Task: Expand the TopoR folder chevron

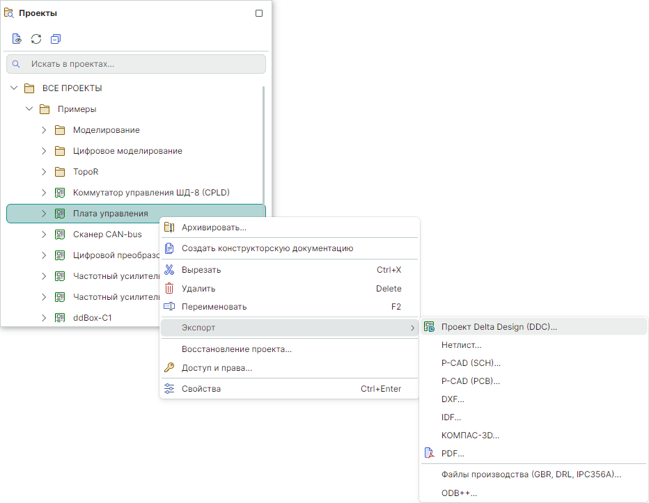Action: (44, 172)
